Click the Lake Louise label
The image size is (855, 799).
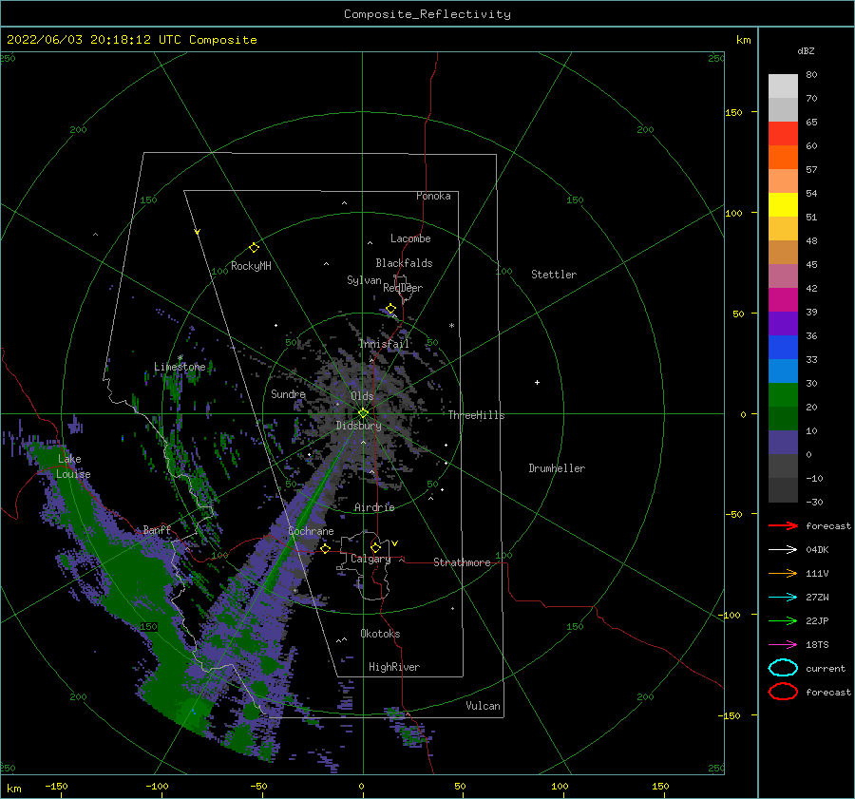tap(73, 466)
